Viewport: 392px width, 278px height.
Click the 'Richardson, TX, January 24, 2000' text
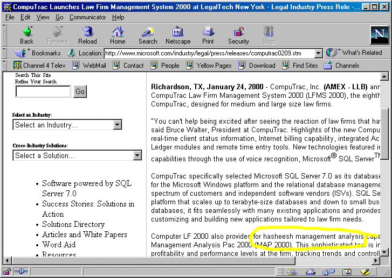207,87
